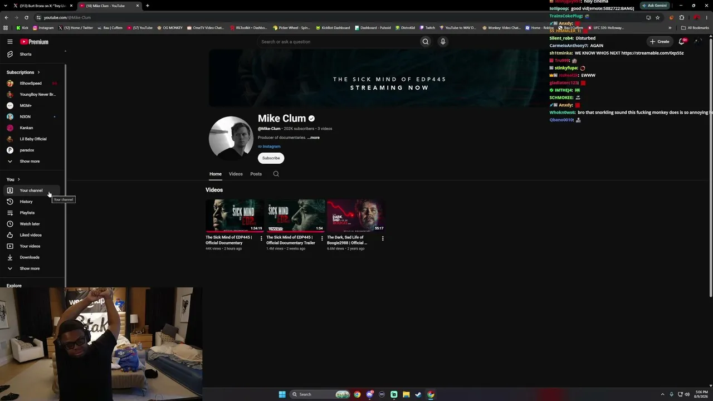This screenshot has width=713, height=401.
Task: Expand the Subscriptions section header
Action: click(x=23, y=72)
